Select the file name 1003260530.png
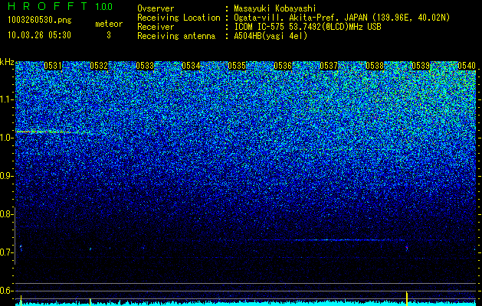Viewport: 482px width, 306px height. (40, 21)
